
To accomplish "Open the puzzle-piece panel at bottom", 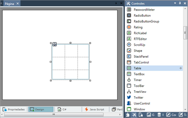I will pyautogui.click(x=128, y=115).
